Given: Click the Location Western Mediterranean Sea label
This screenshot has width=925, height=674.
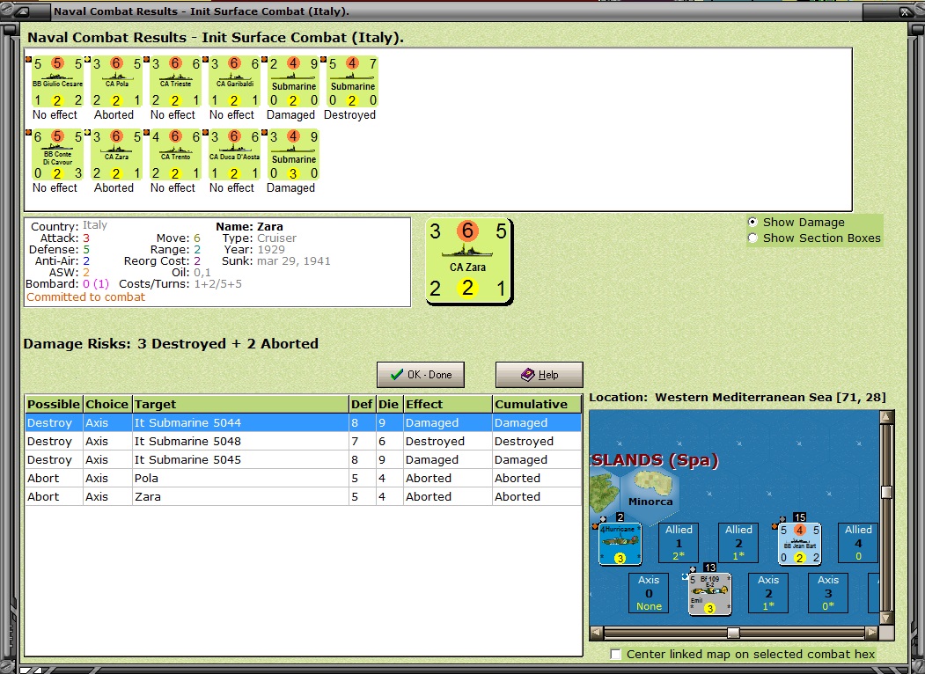Looking at the screenshot, I should pyautogui.click(x=738, y=398).
